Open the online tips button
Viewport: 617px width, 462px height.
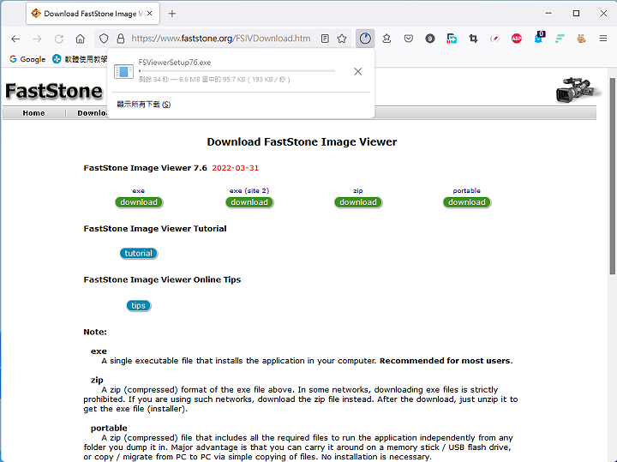139,306
